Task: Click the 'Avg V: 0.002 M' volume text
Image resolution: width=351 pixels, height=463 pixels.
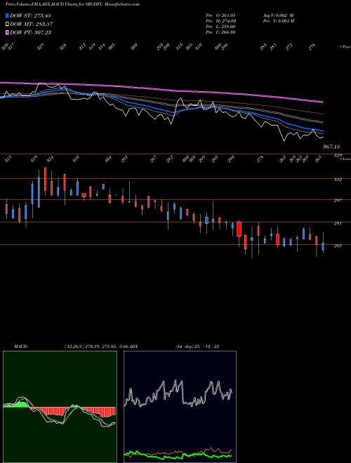Action: [x=278, y=15]
